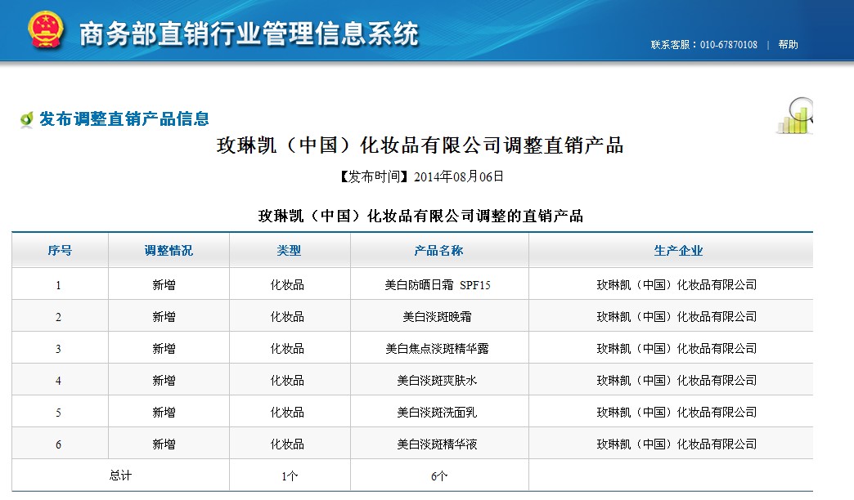
Task: Click 化妆品 type in the 美白淡斑洗面乳 row
Action: click(288, 413)
